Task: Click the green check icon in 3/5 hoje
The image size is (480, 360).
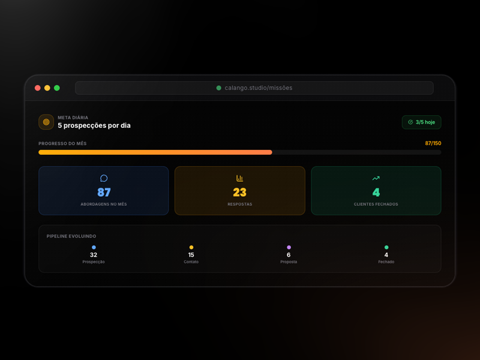Action: click(410, 122)
